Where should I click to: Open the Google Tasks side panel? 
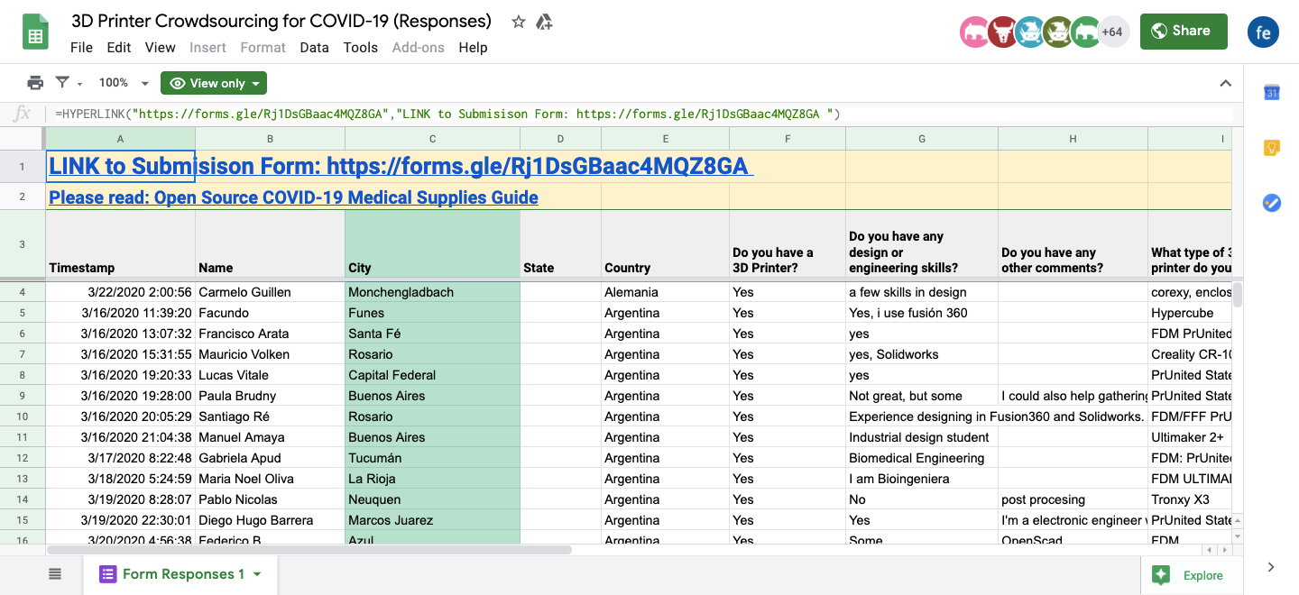tap(1272, 203)
